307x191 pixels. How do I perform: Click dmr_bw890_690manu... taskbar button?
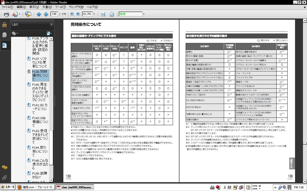pos(75,187)
